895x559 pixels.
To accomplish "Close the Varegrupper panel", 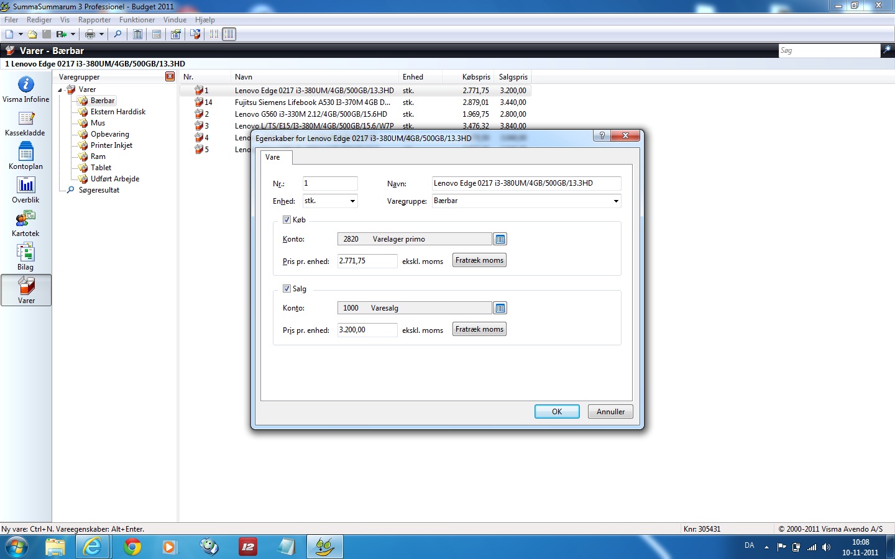I will point(170,76).
